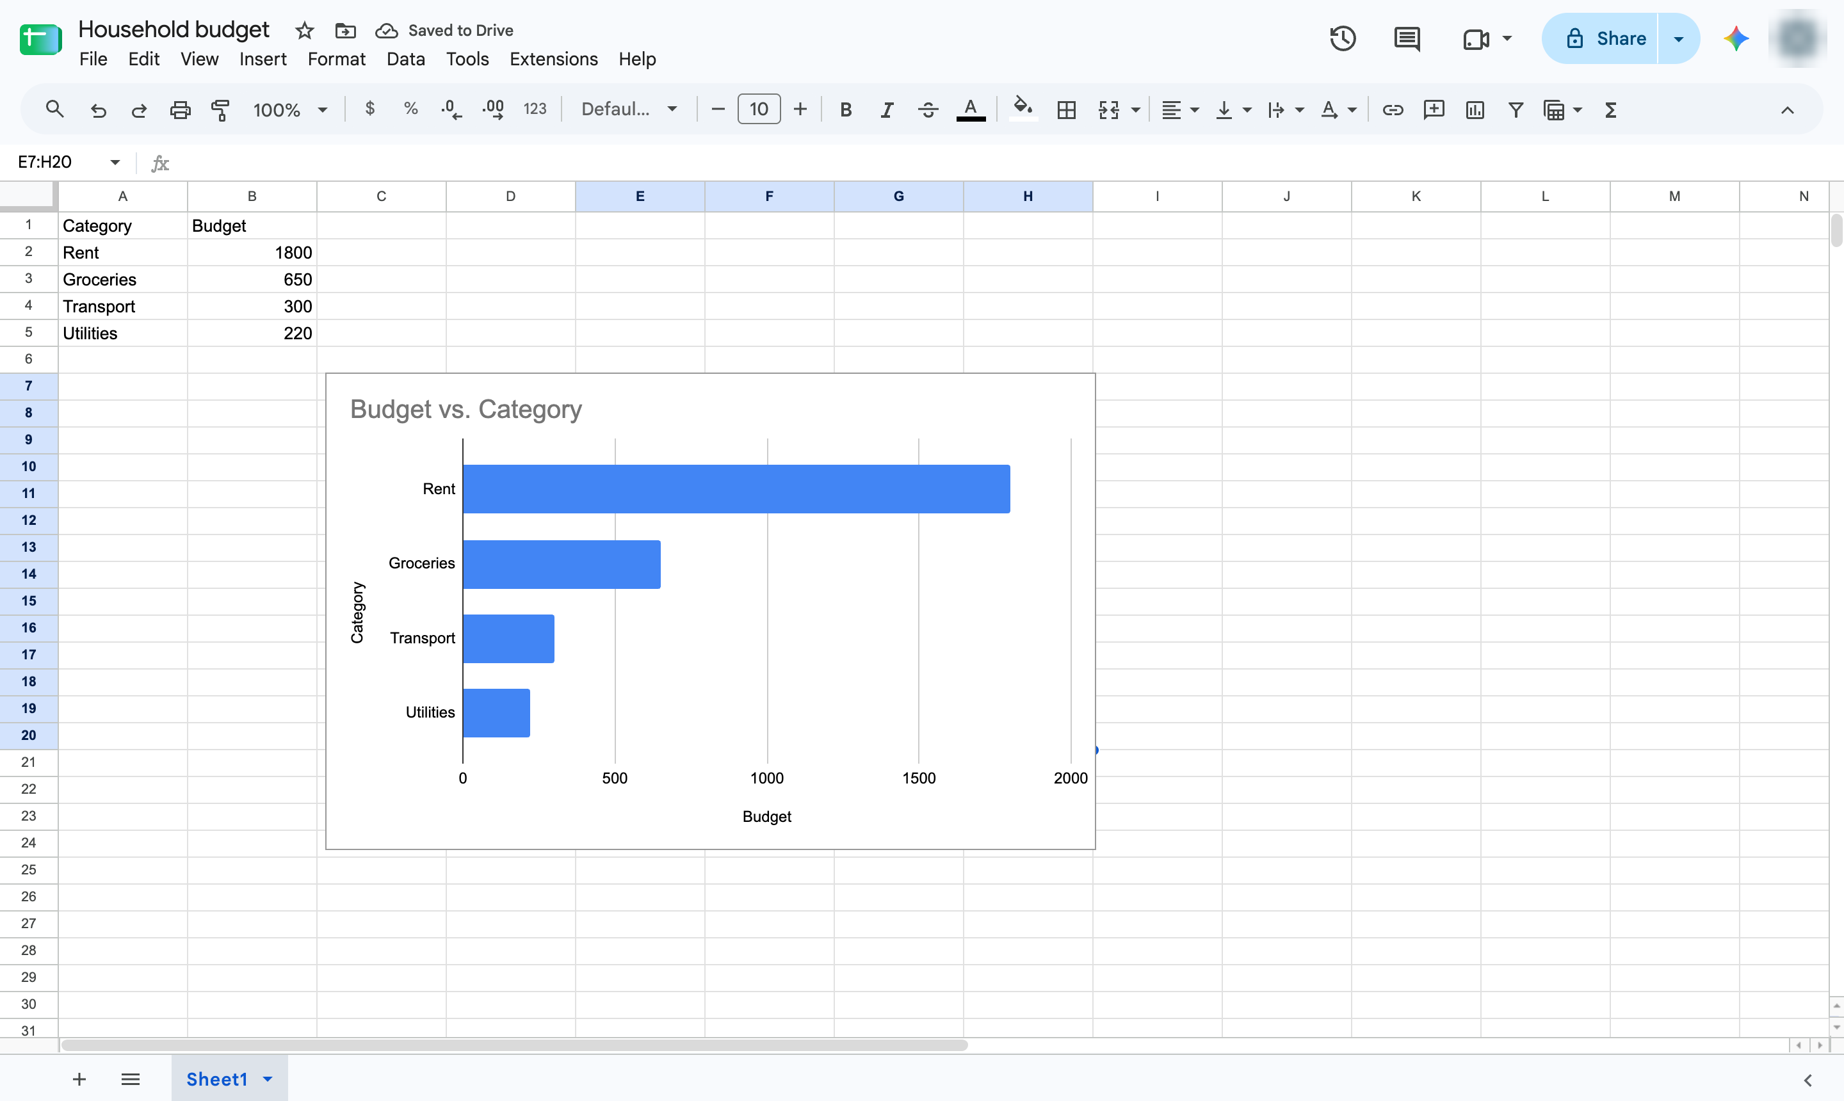Open the Sheet1 tab options arrow
This screenshot has height=1101, width=1844.
[x=268, y=1079]
